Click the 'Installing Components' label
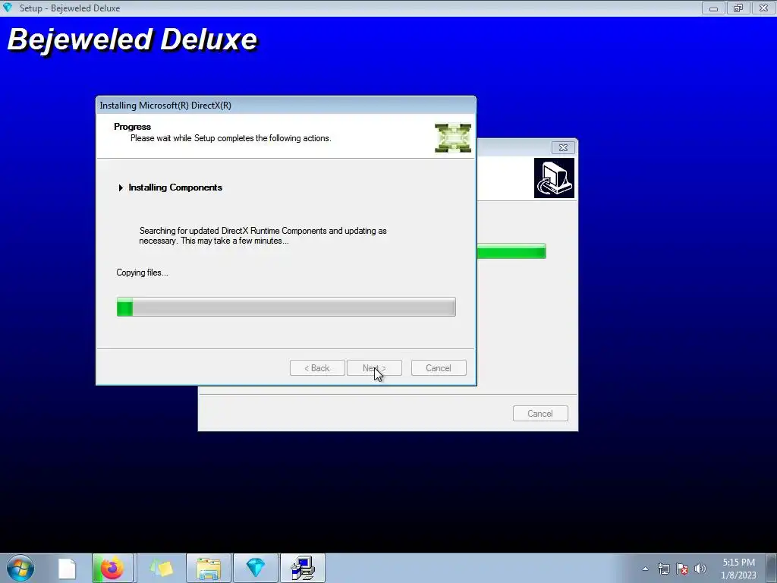Screen dimensions: 777x583 tap(175, 188)
